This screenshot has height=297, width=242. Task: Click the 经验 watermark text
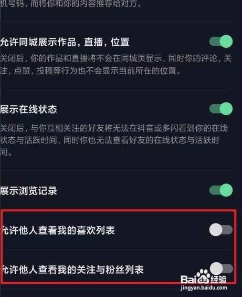(x=218, y=279)
